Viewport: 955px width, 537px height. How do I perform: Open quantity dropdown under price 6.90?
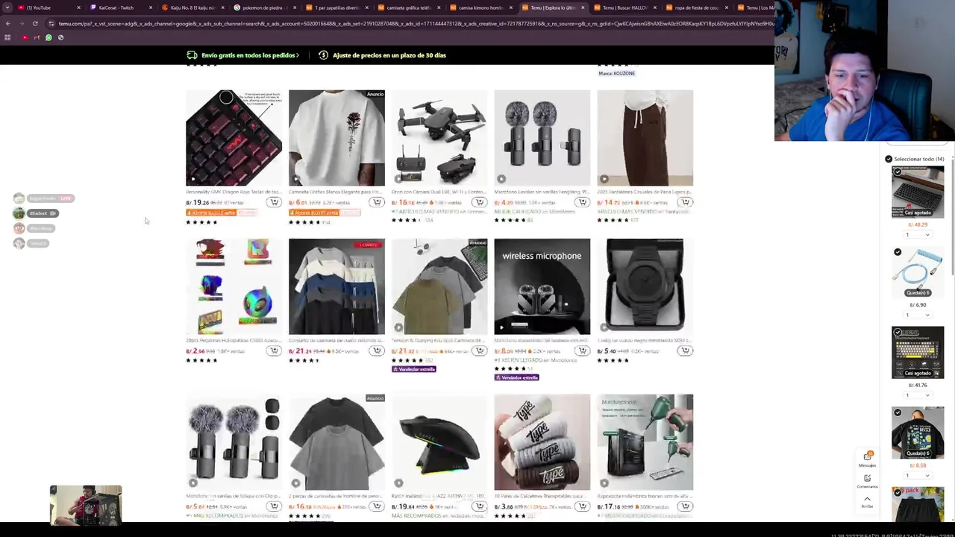(x=917, y=315)
